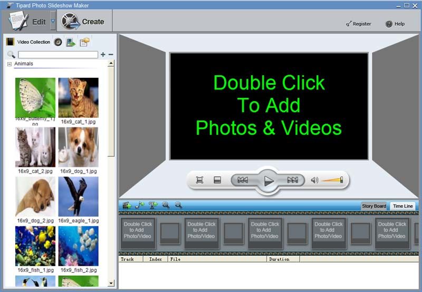This screenshot has width=422, height=292.
Task: Select the 16x9_cat_2.jpg thumbnail
Action: (x=35, y=147)
